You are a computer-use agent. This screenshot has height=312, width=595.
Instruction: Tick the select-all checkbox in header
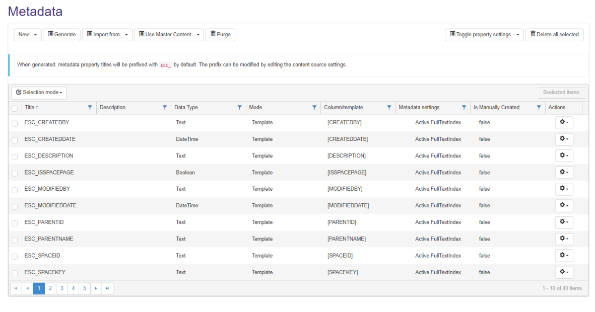15,108
